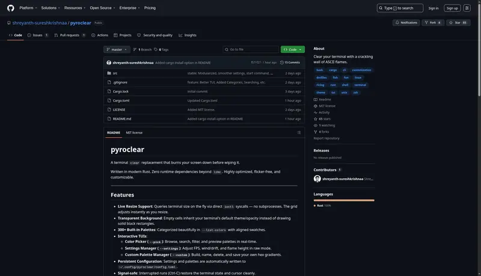Click the Rust languages bar

344,201
